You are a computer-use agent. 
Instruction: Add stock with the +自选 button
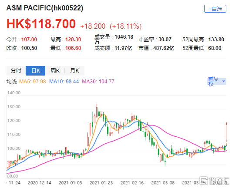[215, 9]
